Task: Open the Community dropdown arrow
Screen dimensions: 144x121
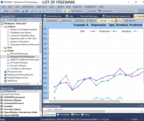Action: [113, 11]
